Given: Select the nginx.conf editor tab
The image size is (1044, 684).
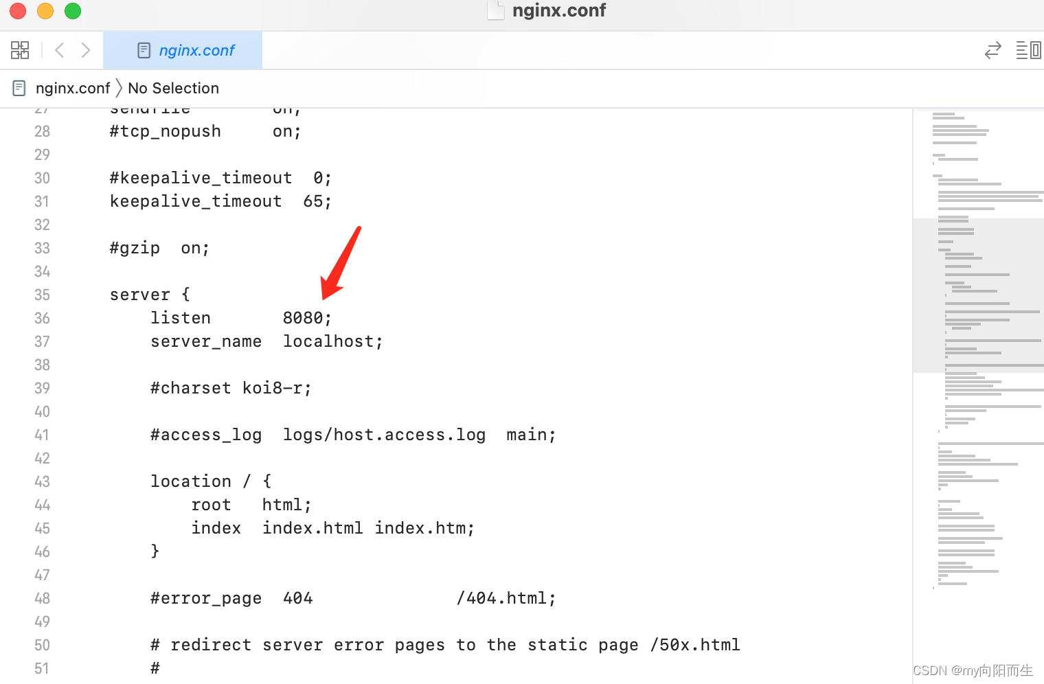Looking at the screenshot, I should pos(182,49).
